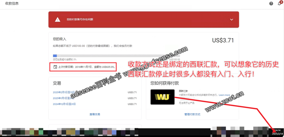
Task: Click the 您的付款账号存在问题 alert text
Action: click(80, 20)
